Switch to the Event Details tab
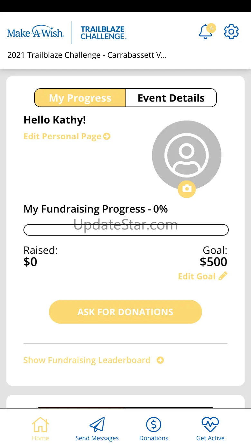This screenshot has width=251, height=447. tap(171, 98)
